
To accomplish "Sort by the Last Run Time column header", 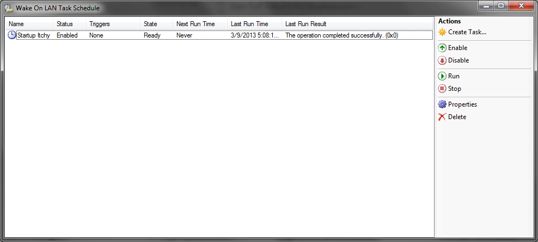I will coord(255,24).
